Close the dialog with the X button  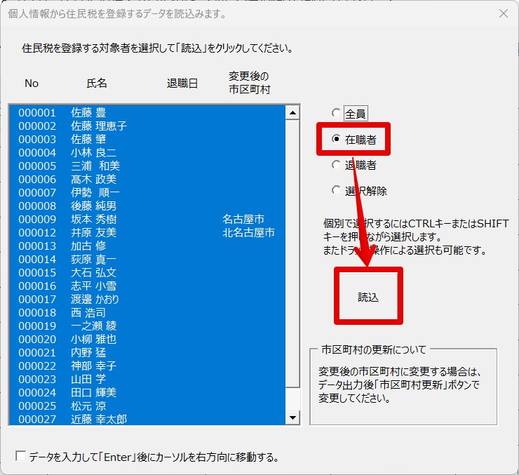(x=504, y=13)
